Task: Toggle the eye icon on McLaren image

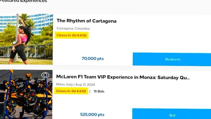Action: [x=45, y=75]
